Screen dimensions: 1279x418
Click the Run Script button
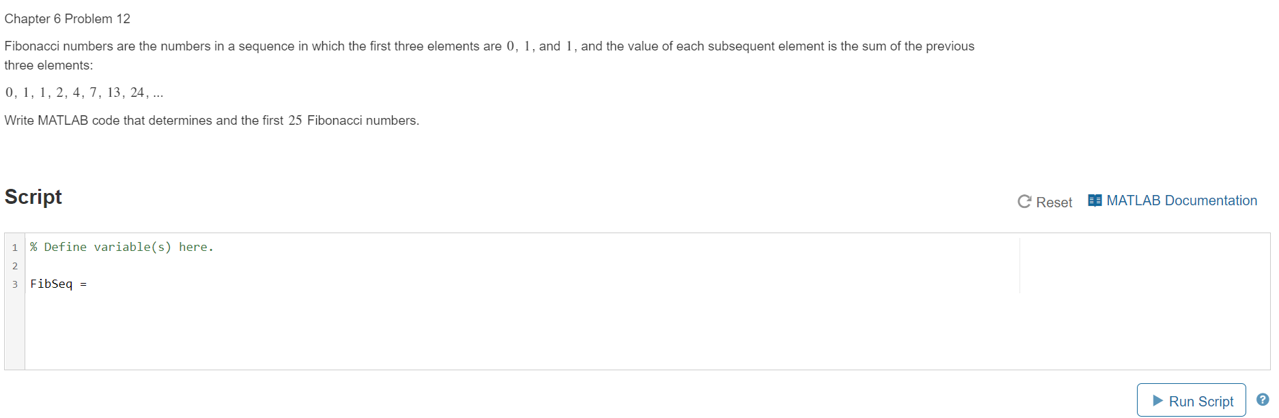click(x=1191, y=400)
